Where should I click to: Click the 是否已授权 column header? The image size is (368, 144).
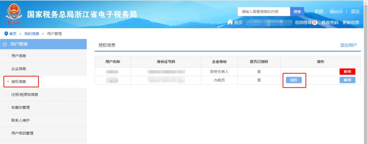click(x=259, y=62)
